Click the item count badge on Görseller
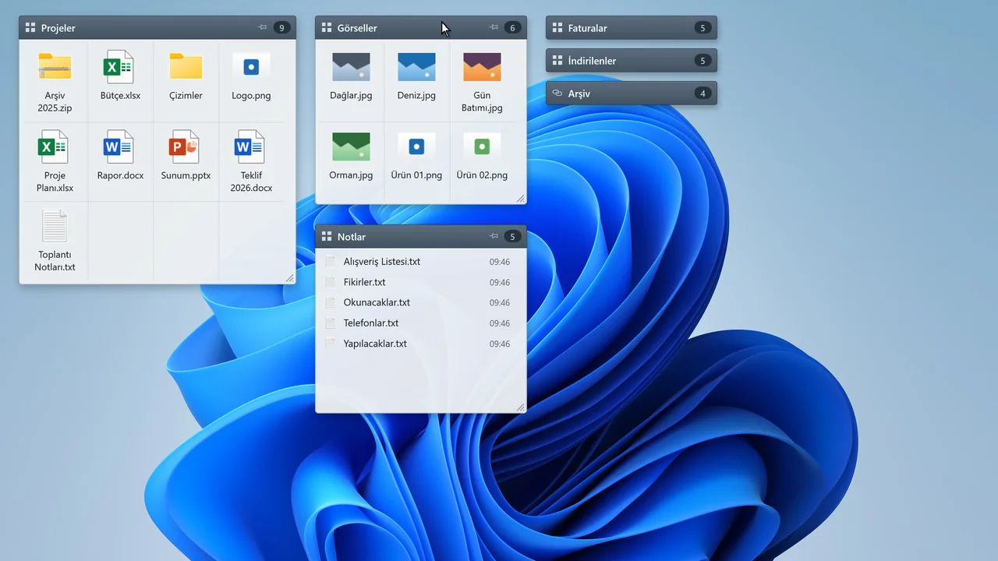This screenshot has height=561, width=998. 512,28
